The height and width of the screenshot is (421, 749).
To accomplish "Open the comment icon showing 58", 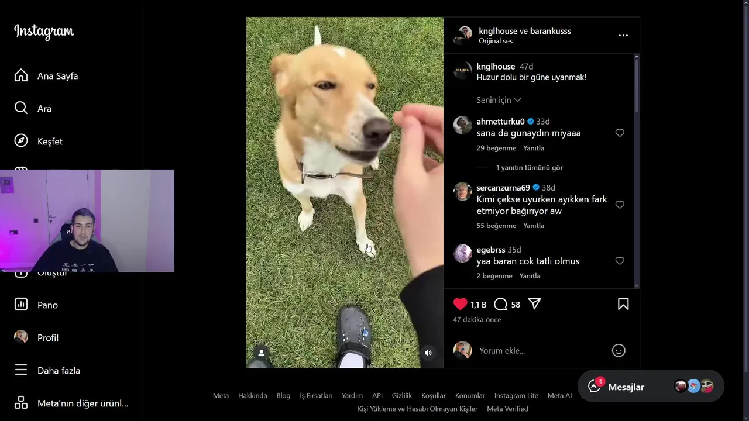I will click(500, 304).
